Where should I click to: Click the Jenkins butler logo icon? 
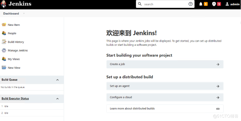[3, 4]
